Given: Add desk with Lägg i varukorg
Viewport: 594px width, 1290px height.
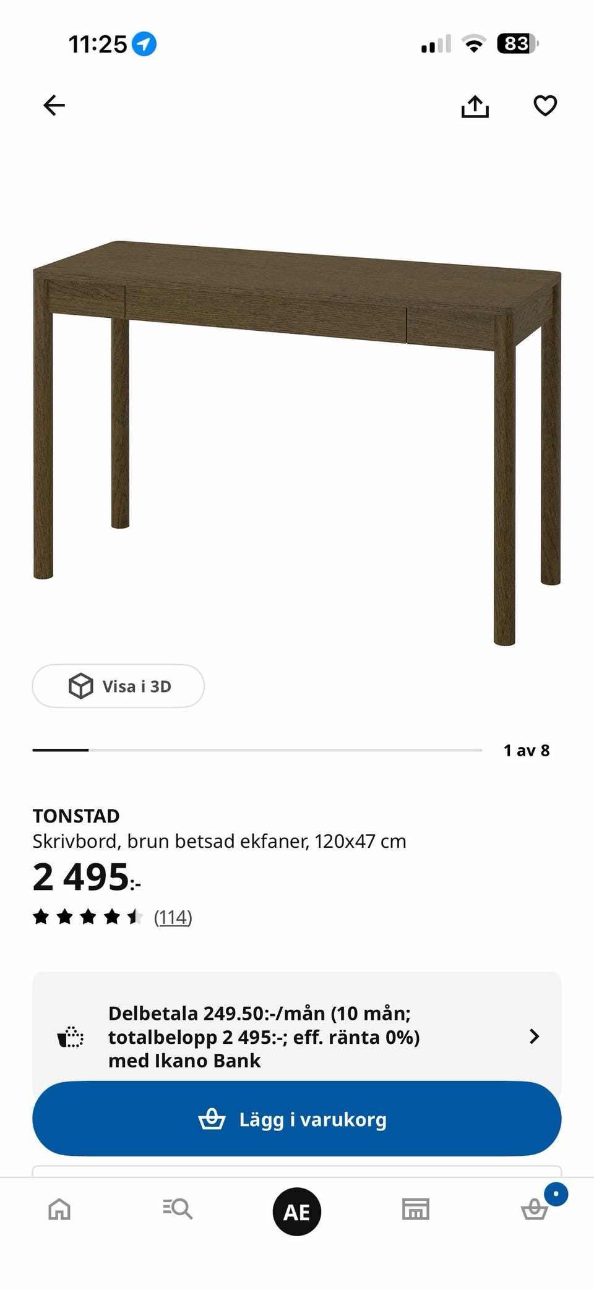Looking at the screenshot, I should pos(297,1119).
